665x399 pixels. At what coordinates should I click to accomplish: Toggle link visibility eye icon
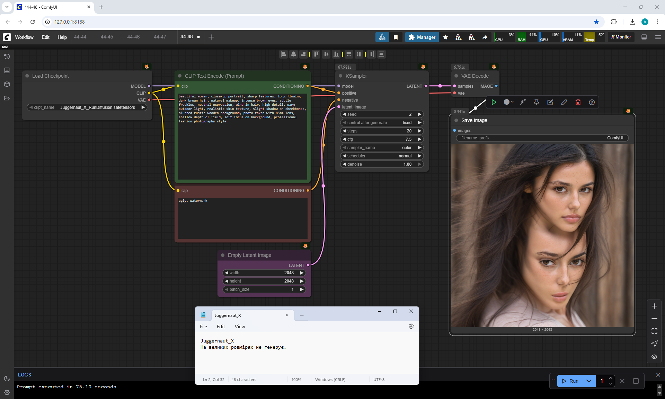point(654,356)
